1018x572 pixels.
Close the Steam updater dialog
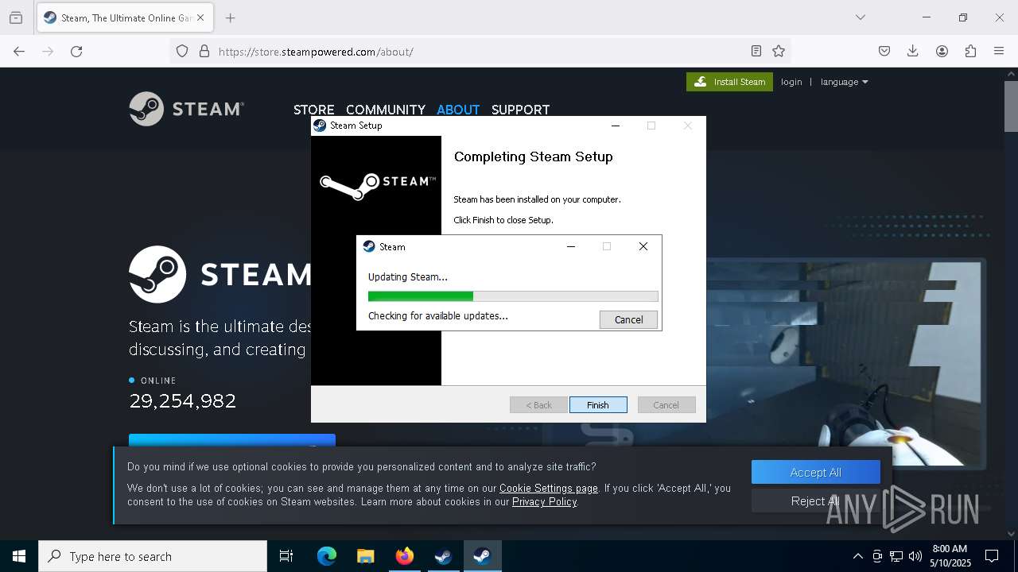coord(643,247)
